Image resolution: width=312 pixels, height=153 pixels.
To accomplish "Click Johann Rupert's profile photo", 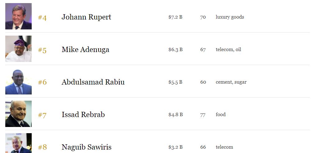I will (x=18, y=16).
